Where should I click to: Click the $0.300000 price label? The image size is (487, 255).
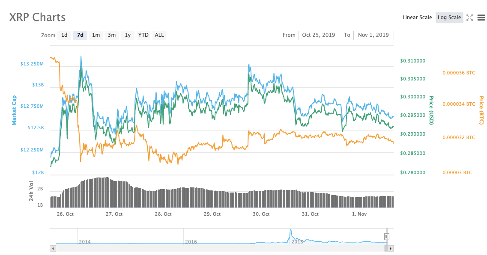click(413, 97)
